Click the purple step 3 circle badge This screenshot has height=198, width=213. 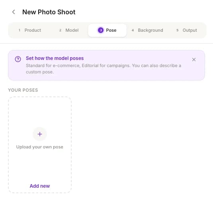tap(101, 30)
